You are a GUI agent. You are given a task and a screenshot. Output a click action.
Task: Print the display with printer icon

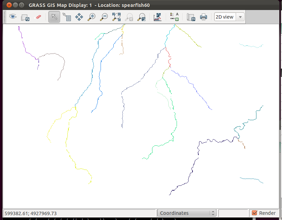tap(204, 17)
